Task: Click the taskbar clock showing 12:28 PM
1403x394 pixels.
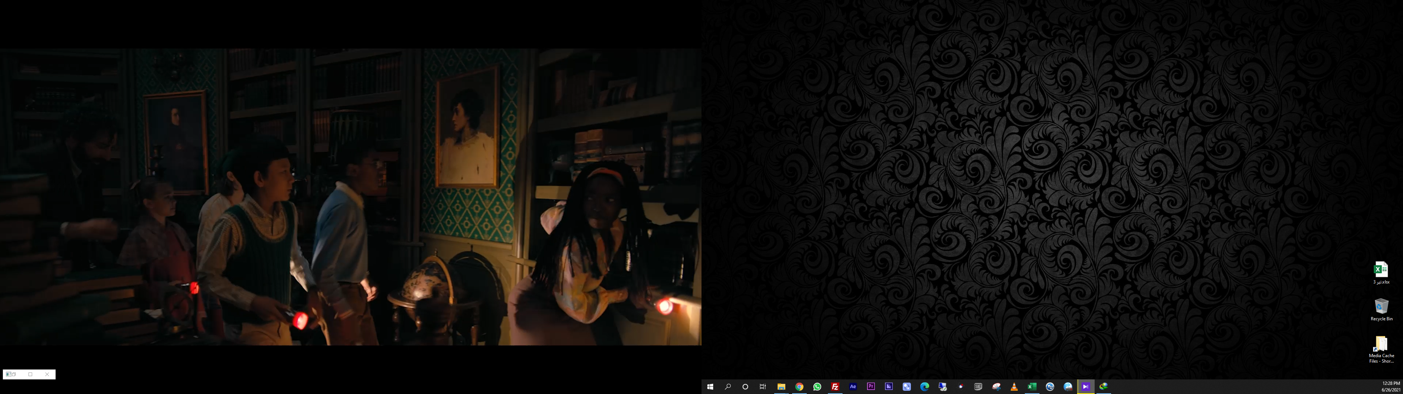Action: pos(1391,386)
